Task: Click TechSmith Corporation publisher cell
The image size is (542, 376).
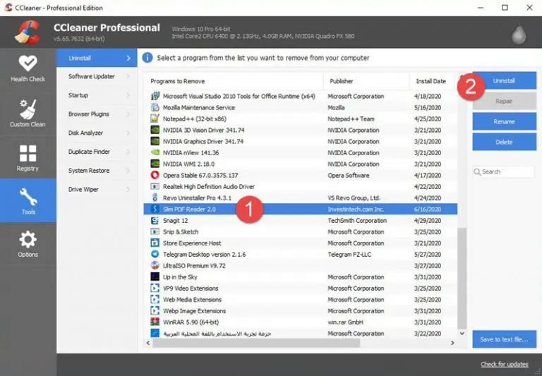Action: point(357,221)
